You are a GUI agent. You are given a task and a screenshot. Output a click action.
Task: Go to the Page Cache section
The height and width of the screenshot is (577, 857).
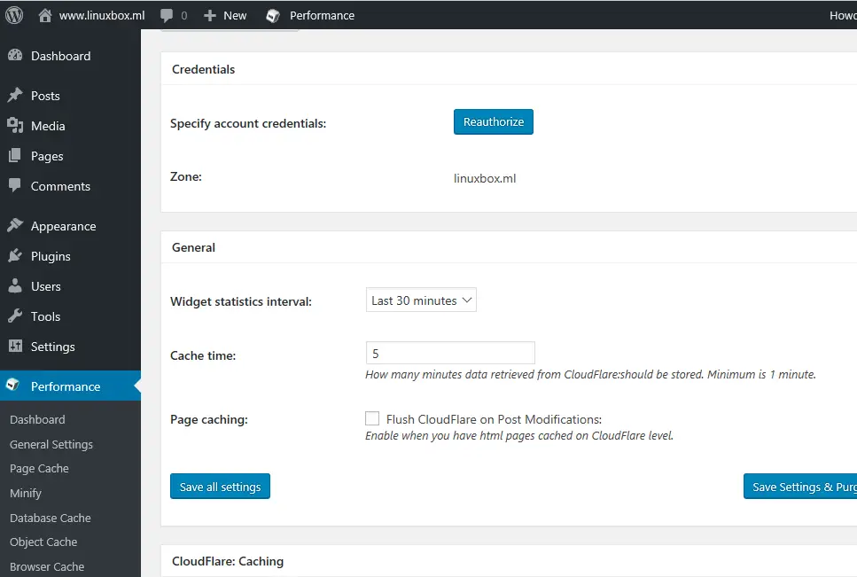pyautogui.click(x=39, y=468)
